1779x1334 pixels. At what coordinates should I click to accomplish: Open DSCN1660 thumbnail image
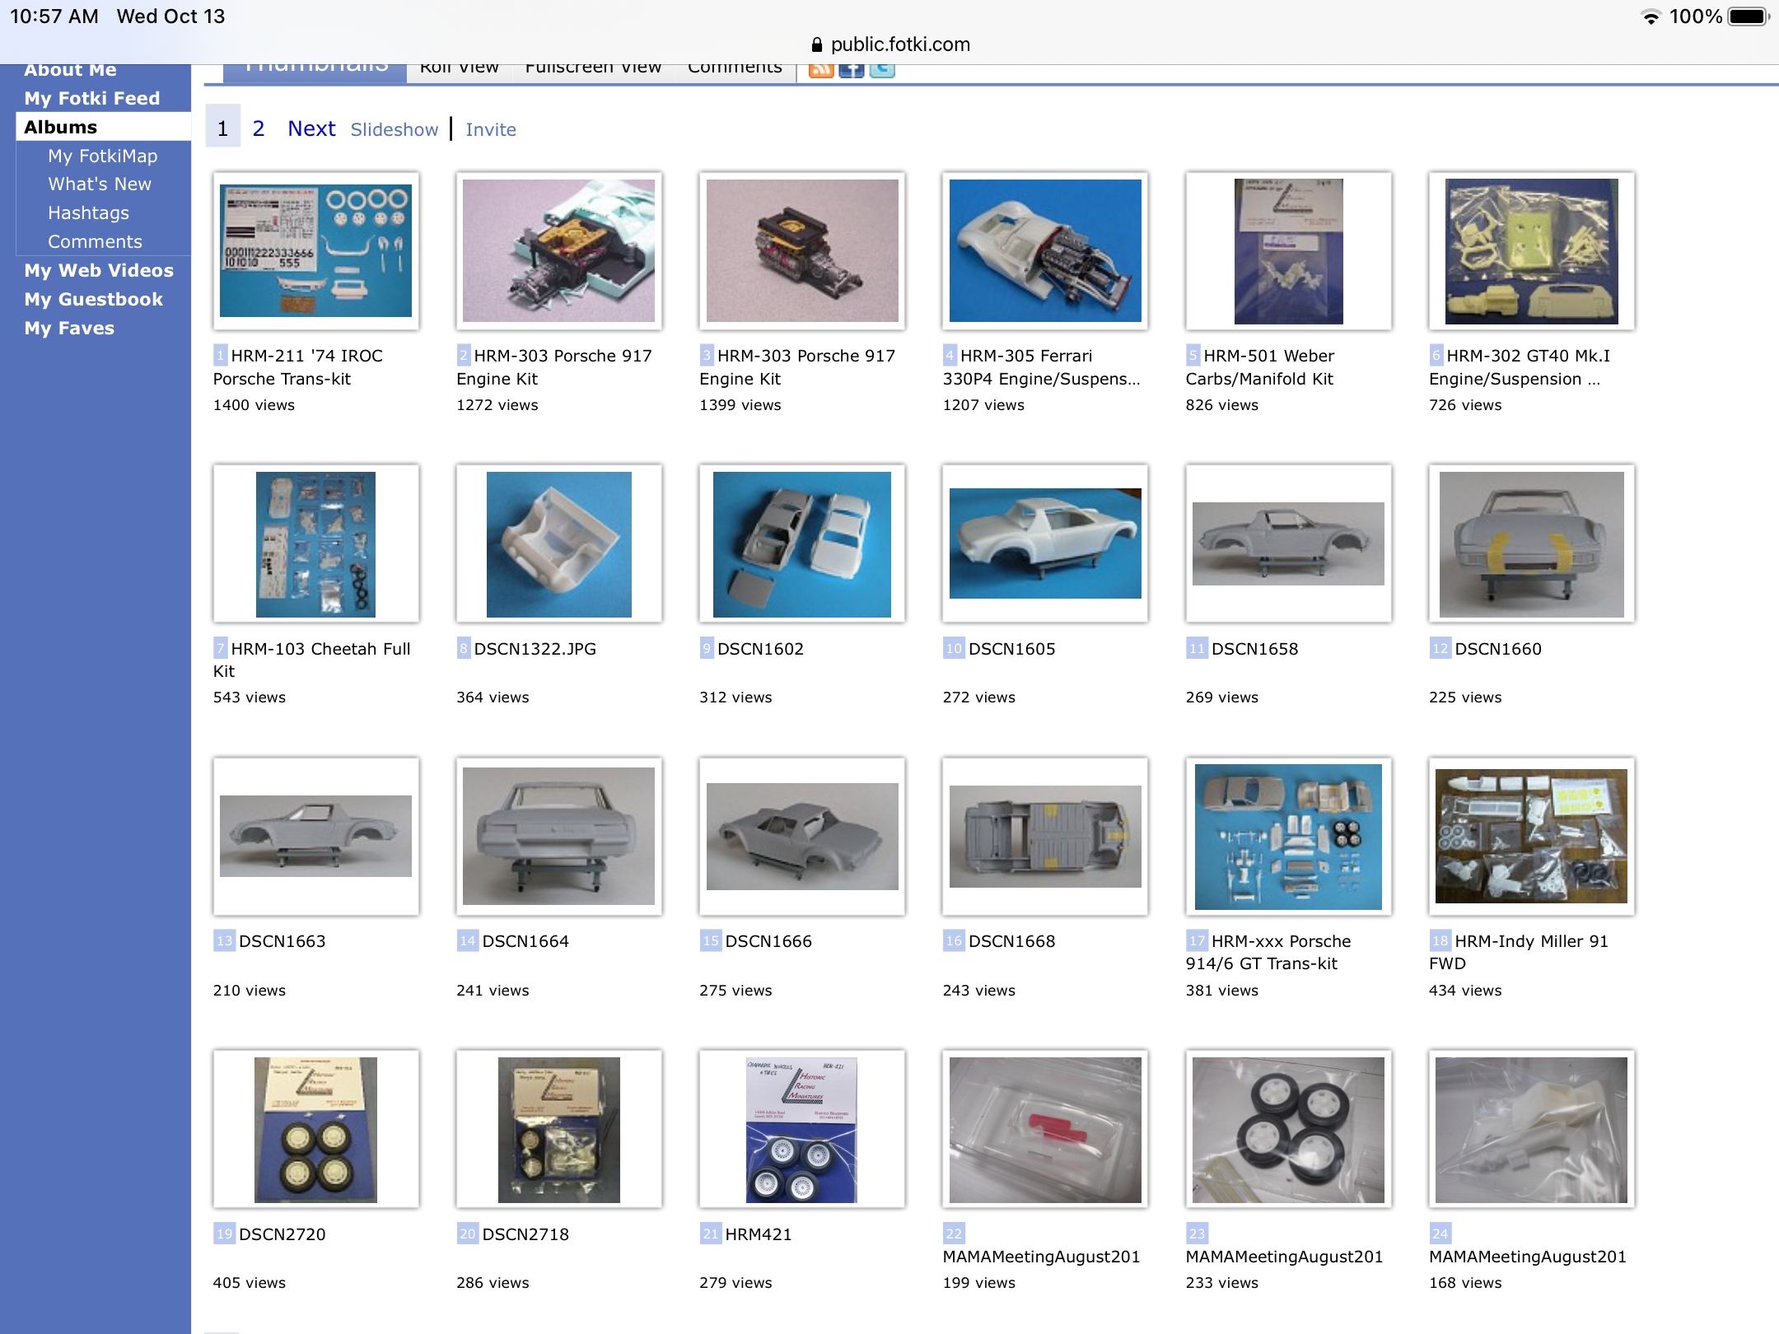1532,543
